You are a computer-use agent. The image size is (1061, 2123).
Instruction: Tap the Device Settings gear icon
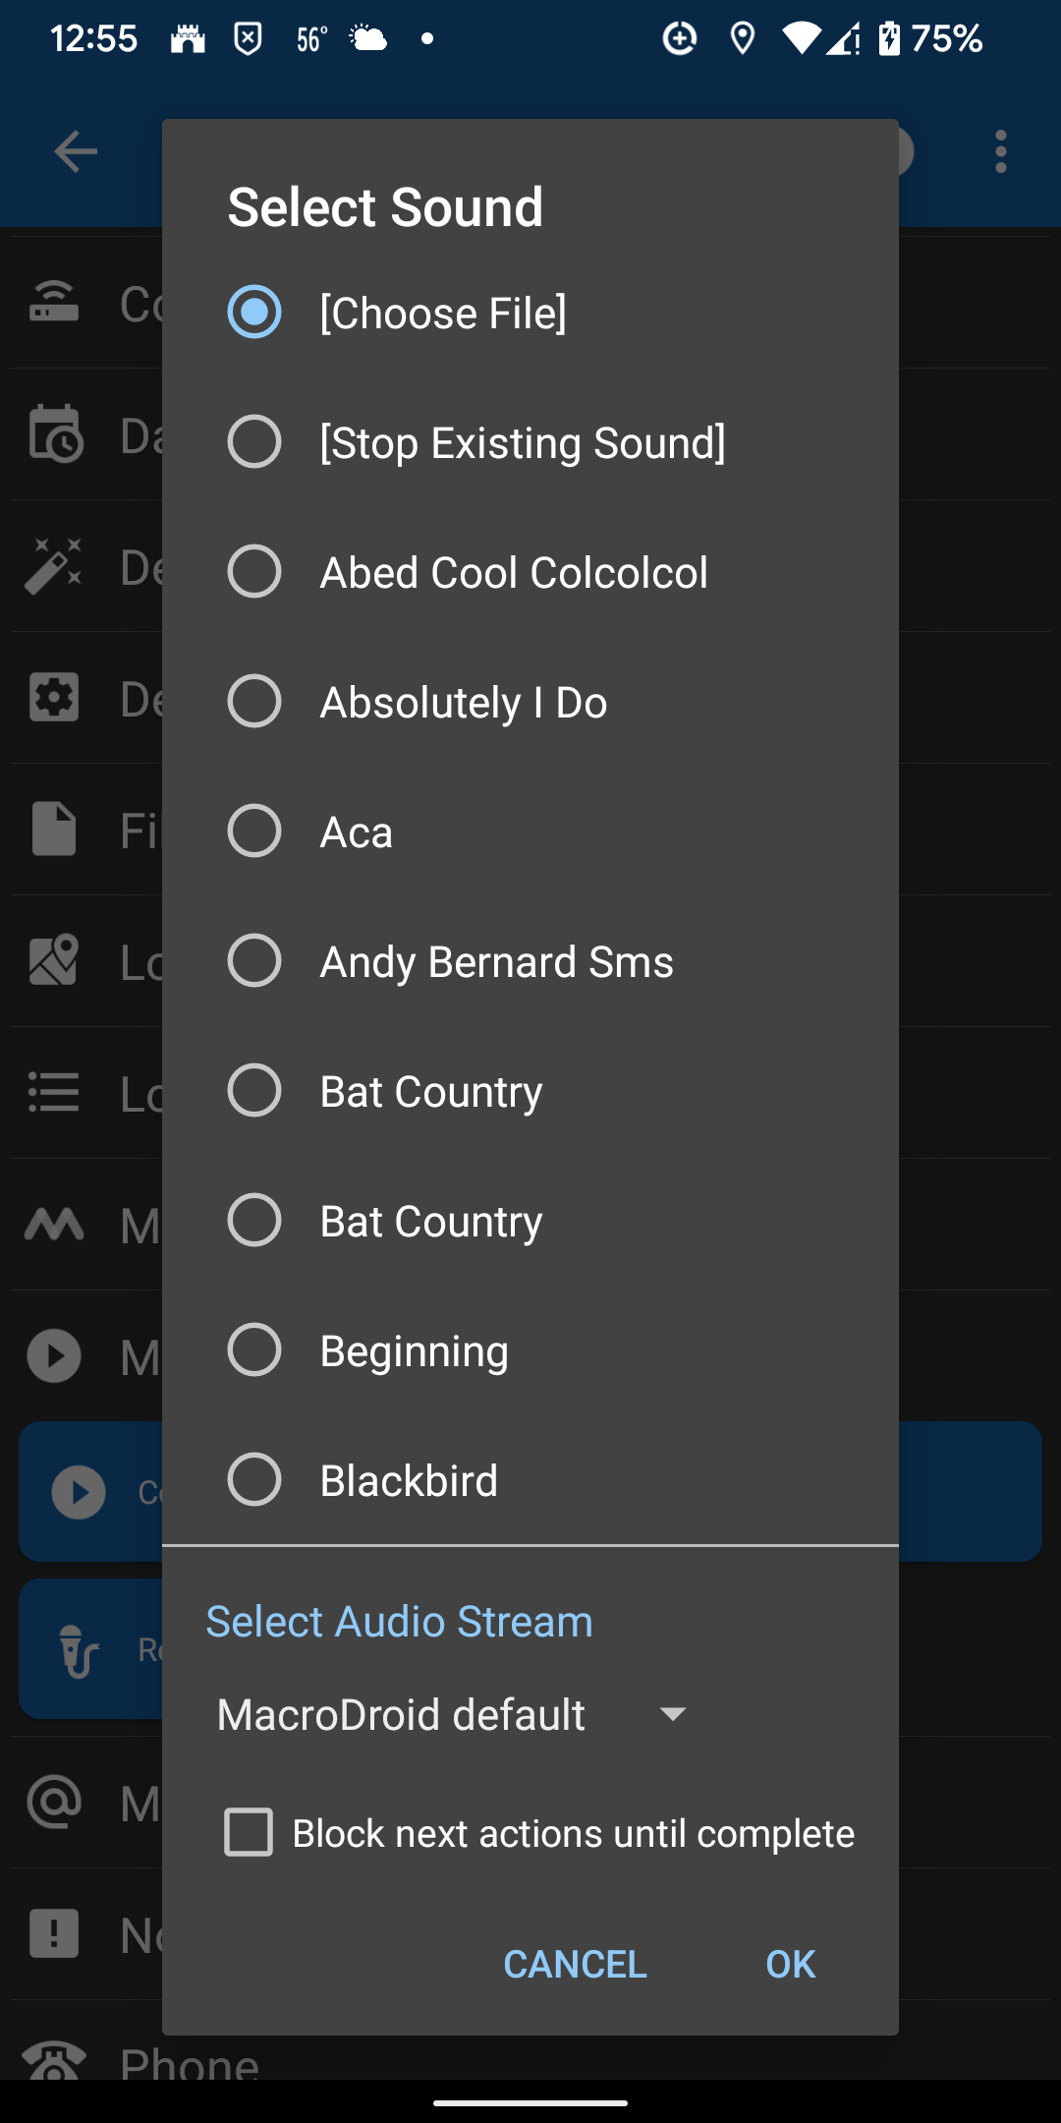(x=54, y=698)
